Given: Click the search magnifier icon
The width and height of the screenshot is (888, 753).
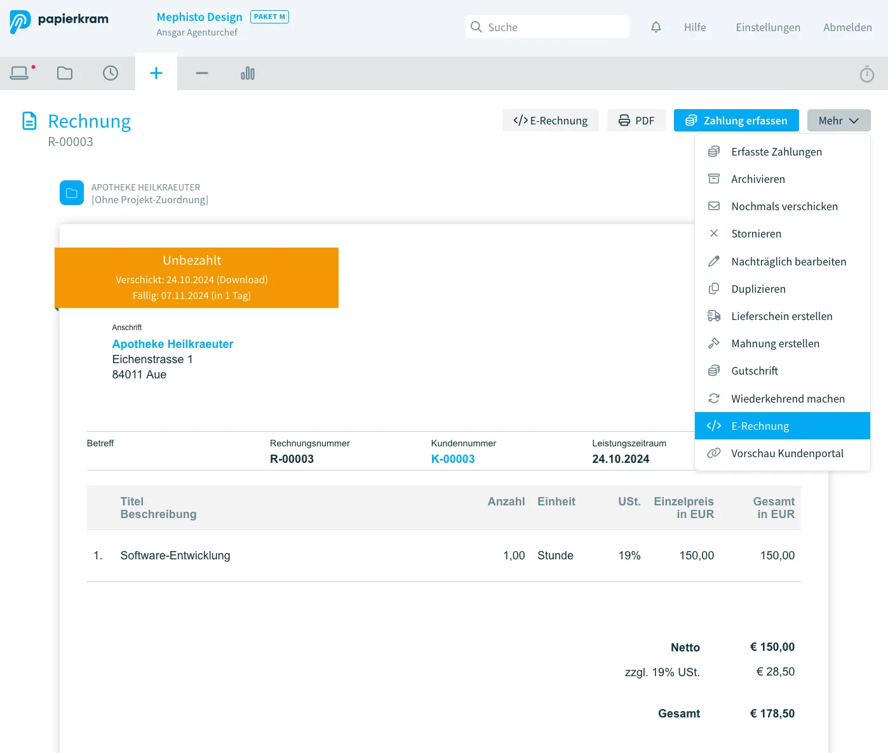Looking at the screenshot, I should [x=476, y=27].
